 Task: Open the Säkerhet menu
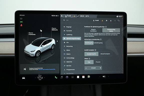click(x=68, y=62)
